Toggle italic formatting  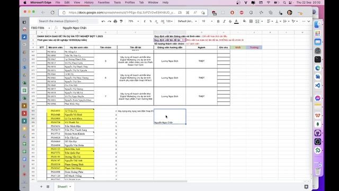tap(224, 21)
